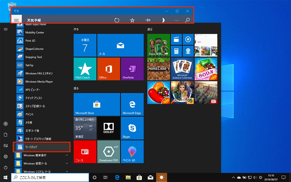Launch ワードパッド from app list
The width and height of the screenshot is (291, 182).
(42, 147)
